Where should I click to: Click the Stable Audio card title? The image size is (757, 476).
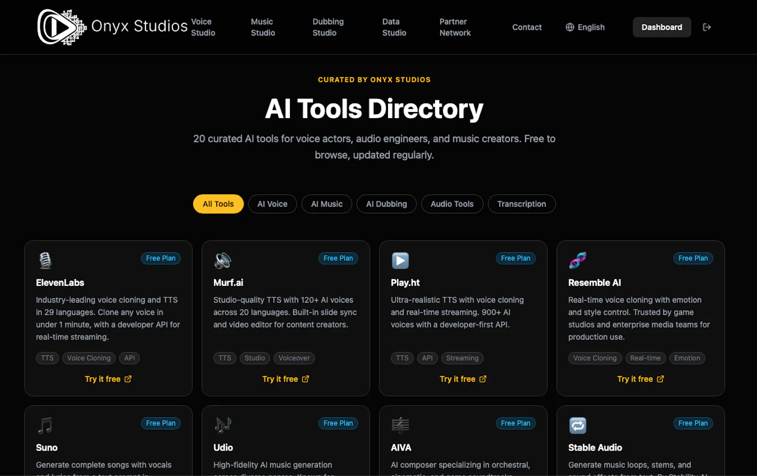(x=595, y=448)
